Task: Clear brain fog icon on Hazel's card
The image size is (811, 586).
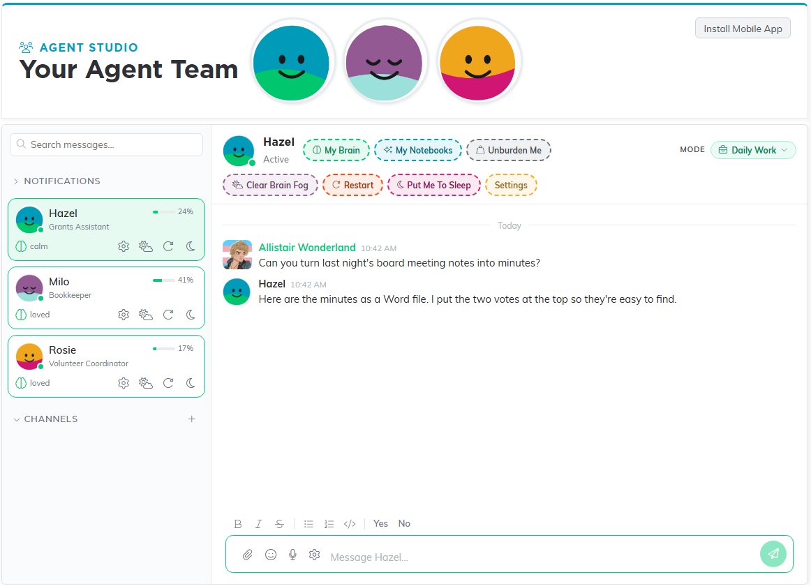Action: point(146,246)
